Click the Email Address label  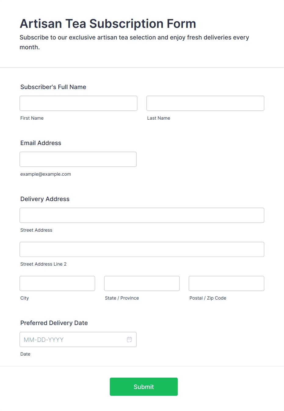click(x=41, y=143)
